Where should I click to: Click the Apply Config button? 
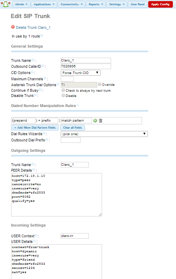point(160,4)
